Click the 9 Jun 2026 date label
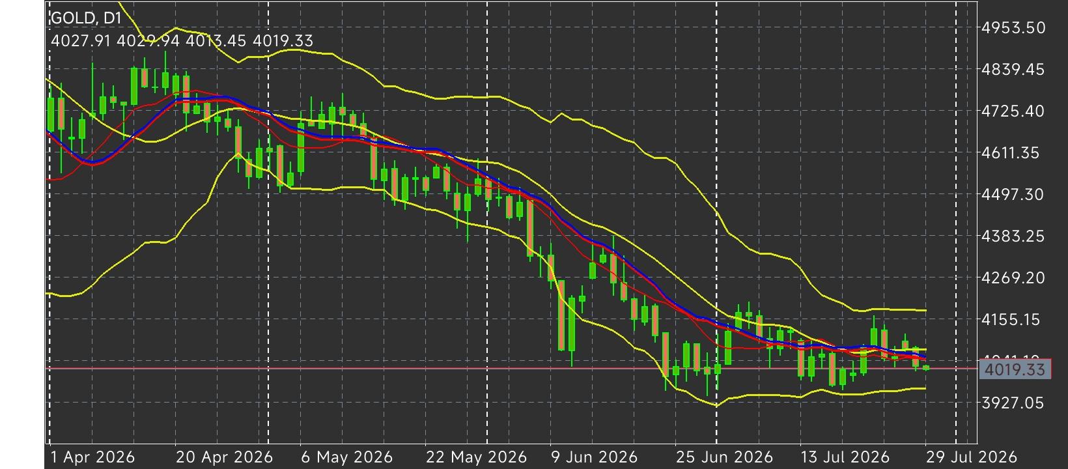 click(595, 457)
